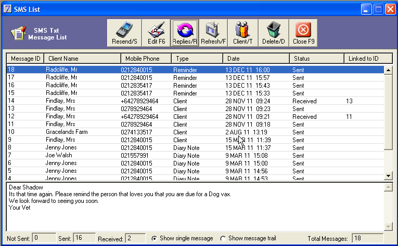Click the Total Messages field

click(367, 238)
